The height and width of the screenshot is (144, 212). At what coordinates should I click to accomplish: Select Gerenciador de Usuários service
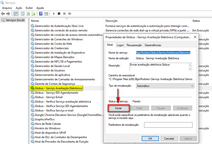[50, 70]
